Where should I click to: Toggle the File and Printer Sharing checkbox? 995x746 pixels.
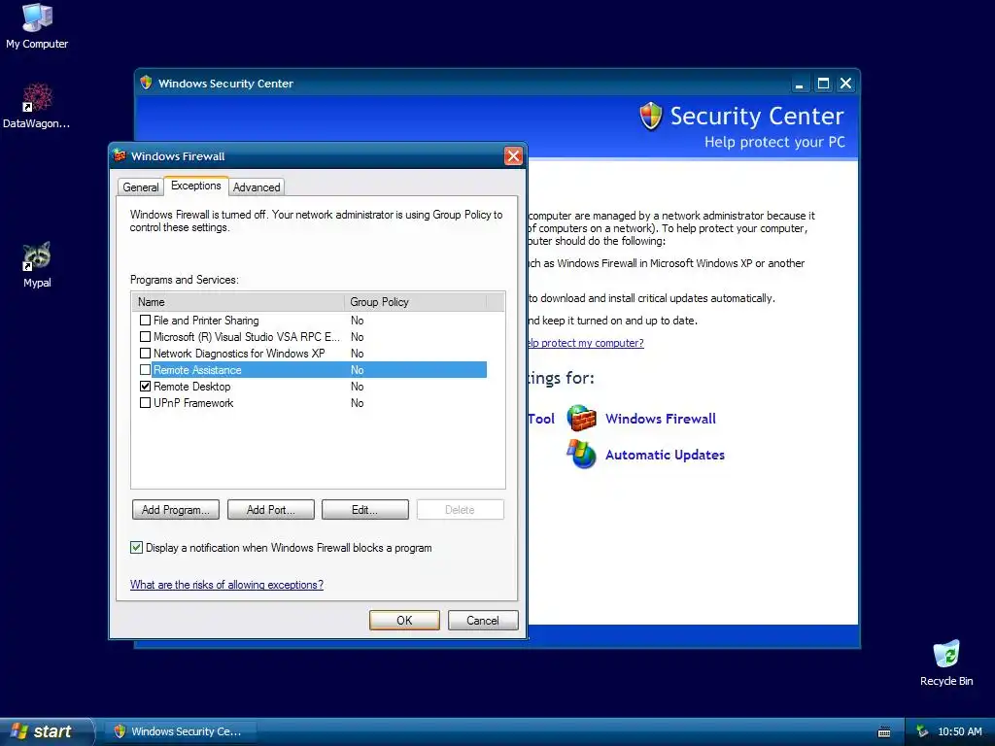click(x=146, y=321)
